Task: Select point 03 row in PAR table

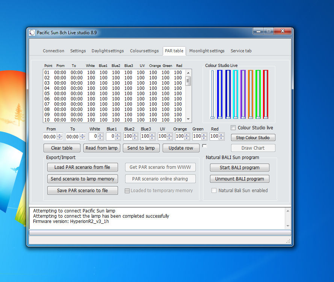Action: click(x=113, y=83)
